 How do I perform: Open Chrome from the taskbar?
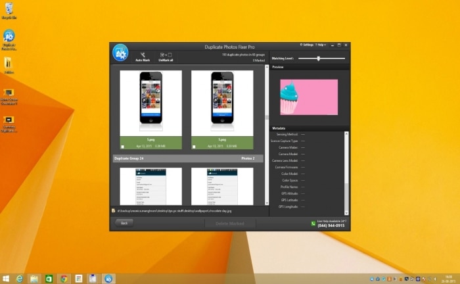tap(63, 278)
